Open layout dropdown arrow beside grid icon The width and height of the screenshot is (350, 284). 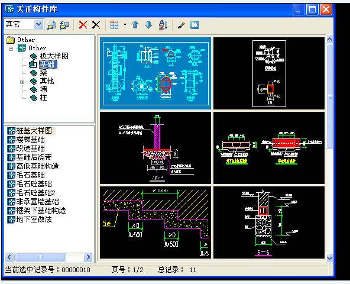[125, 25]
